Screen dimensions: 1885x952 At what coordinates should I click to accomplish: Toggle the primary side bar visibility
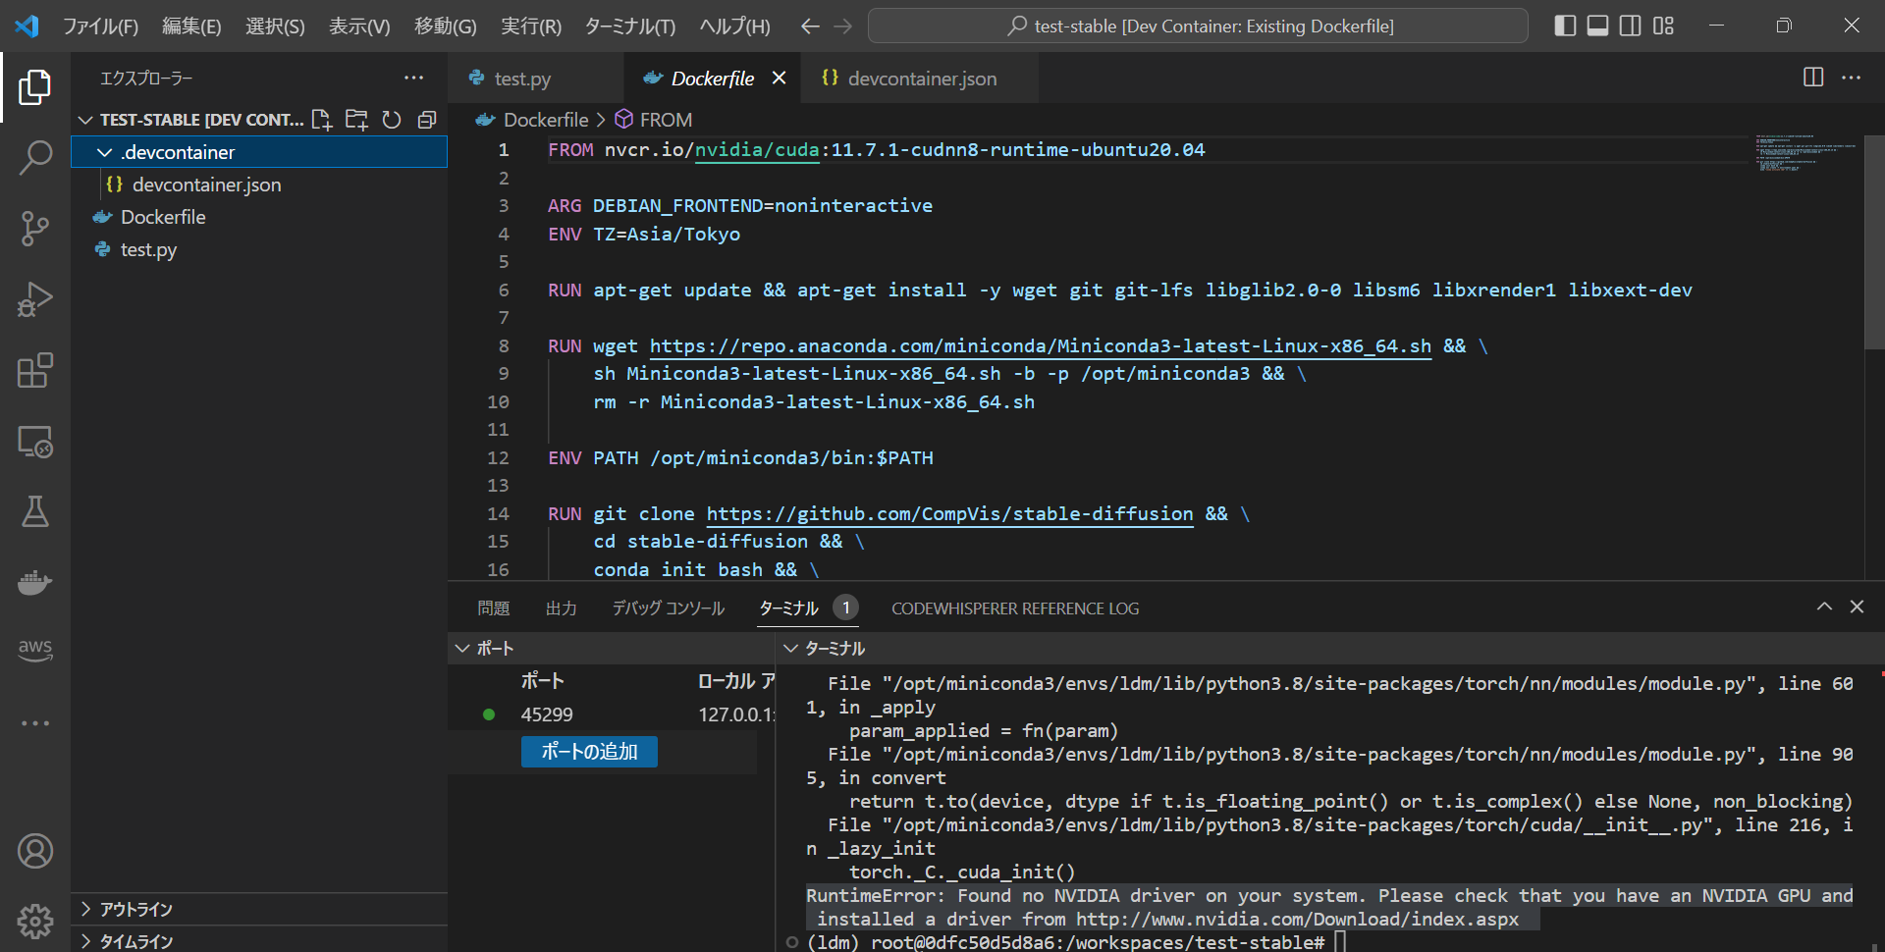1565,26
